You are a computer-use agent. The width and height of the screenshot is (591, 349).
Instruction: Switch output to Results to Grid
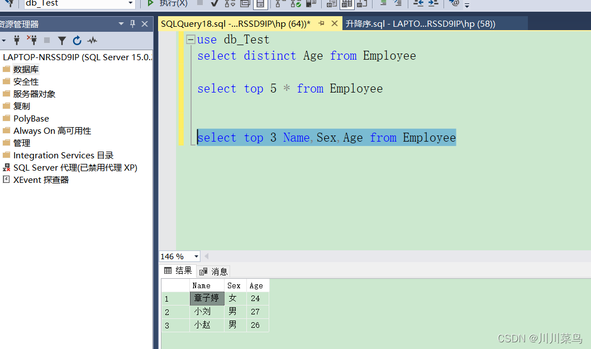pos(347,4)
